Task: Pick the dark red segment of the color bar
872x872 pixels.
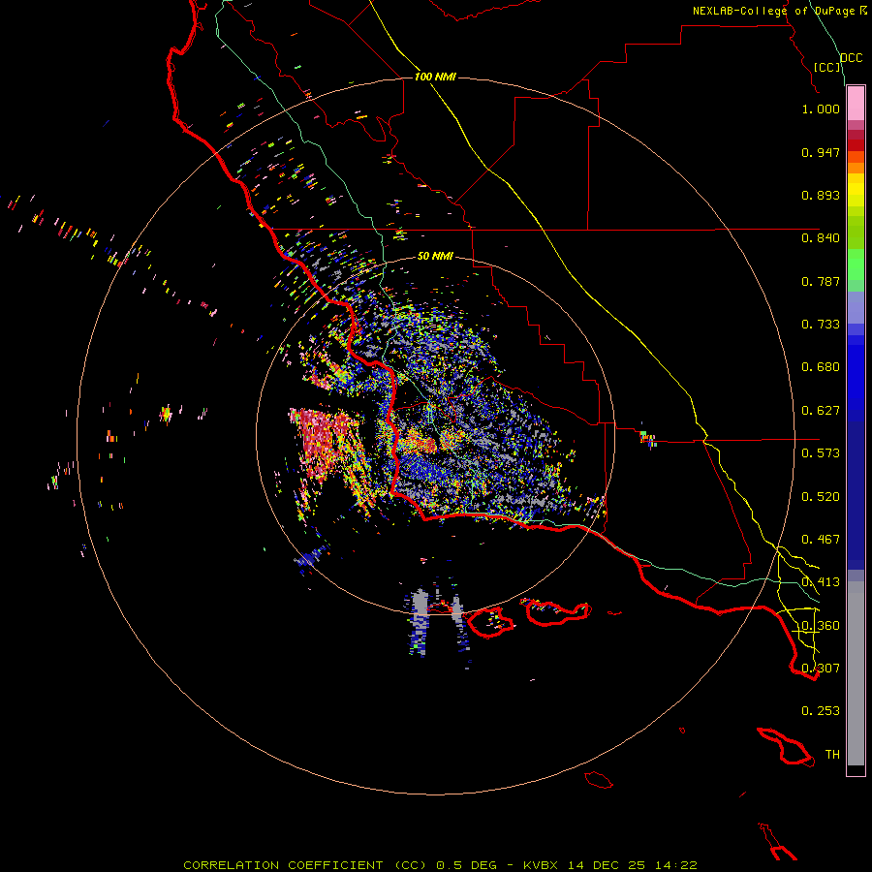Action: (856, 145)
